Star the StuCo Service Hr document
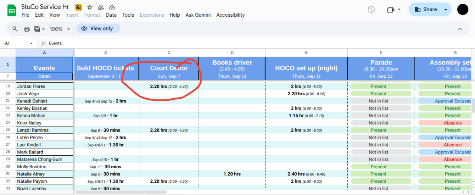The width and height of the screenshot is (475, 195). point(89,7)
